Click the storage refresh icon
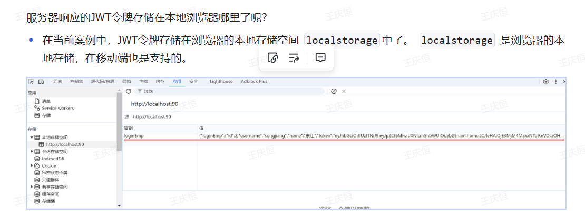The width and height of the screenshot is (585, 215). click(x=128, y=91)
